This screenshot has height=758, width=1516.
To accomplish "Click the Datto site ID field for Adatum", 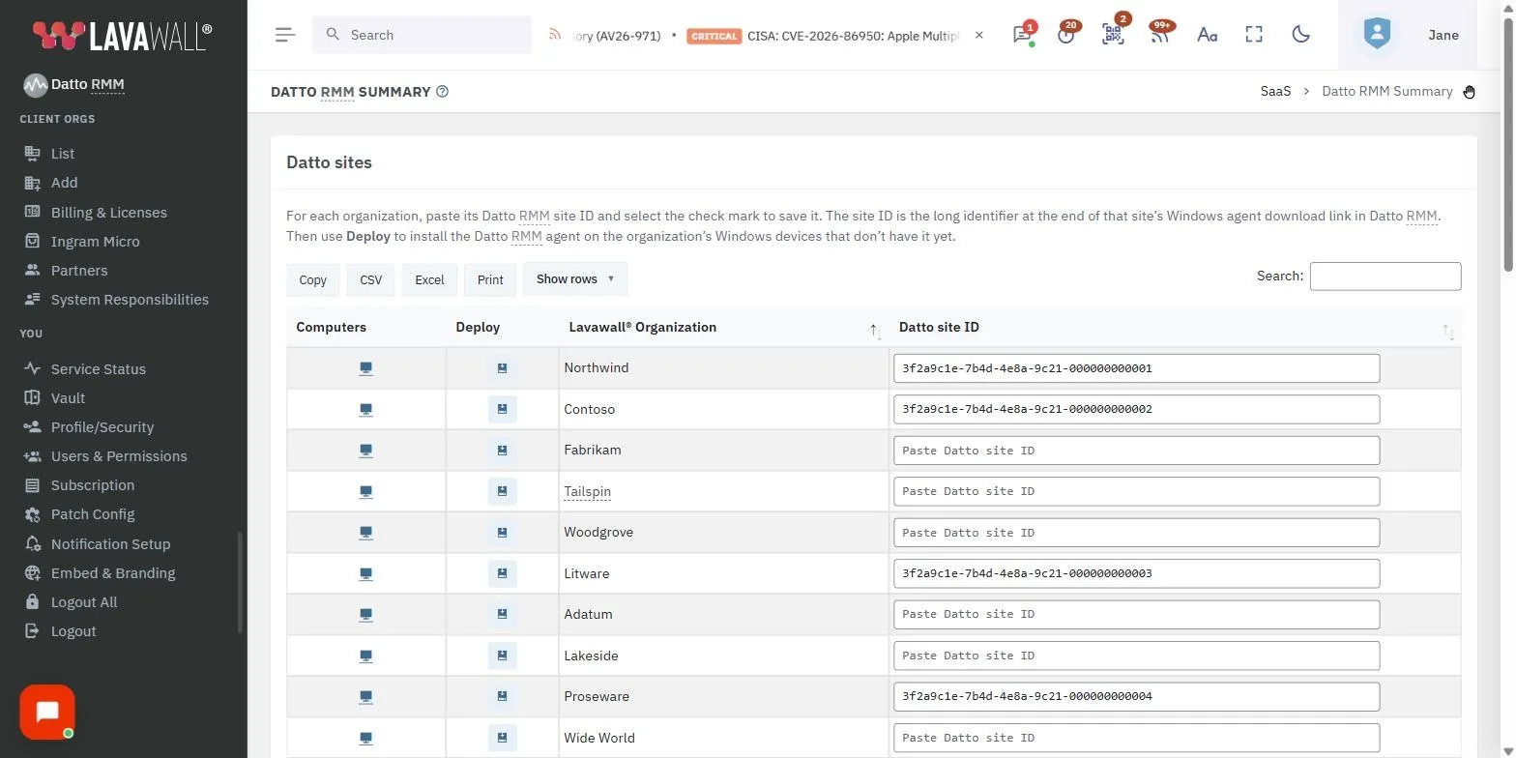I will [1136, 614].
